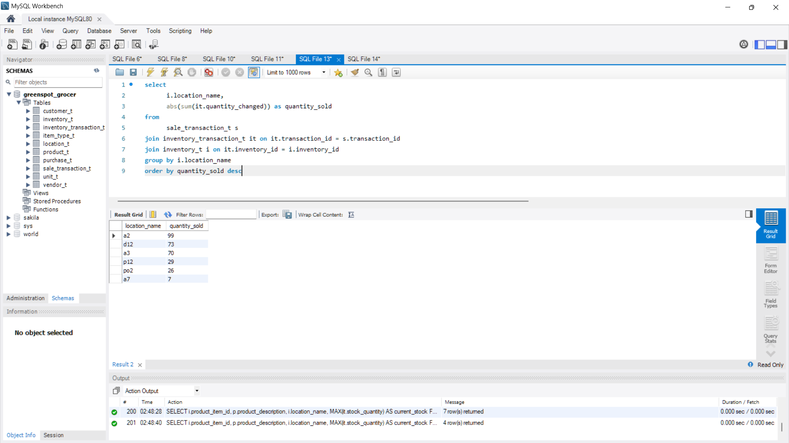Toggle word wrapping icon
This screenshot has width=789, height=443.
pos(396,73)
